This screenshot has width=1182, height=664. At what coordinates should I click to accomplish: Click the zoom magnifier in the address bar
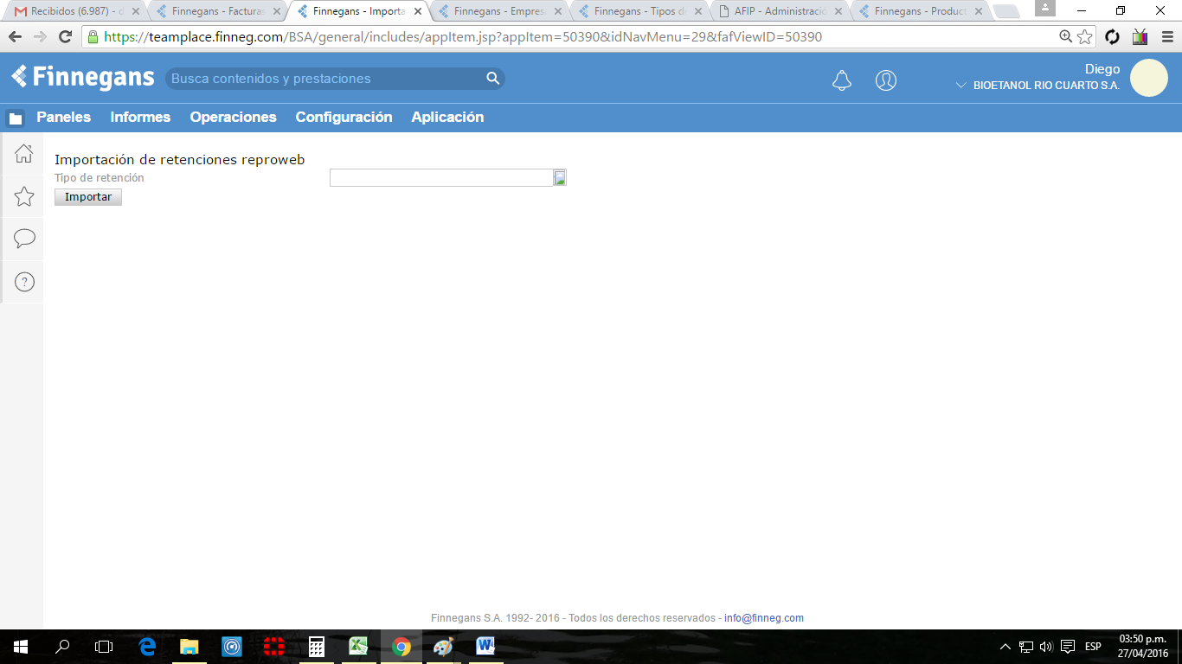tap(1066, 37)
